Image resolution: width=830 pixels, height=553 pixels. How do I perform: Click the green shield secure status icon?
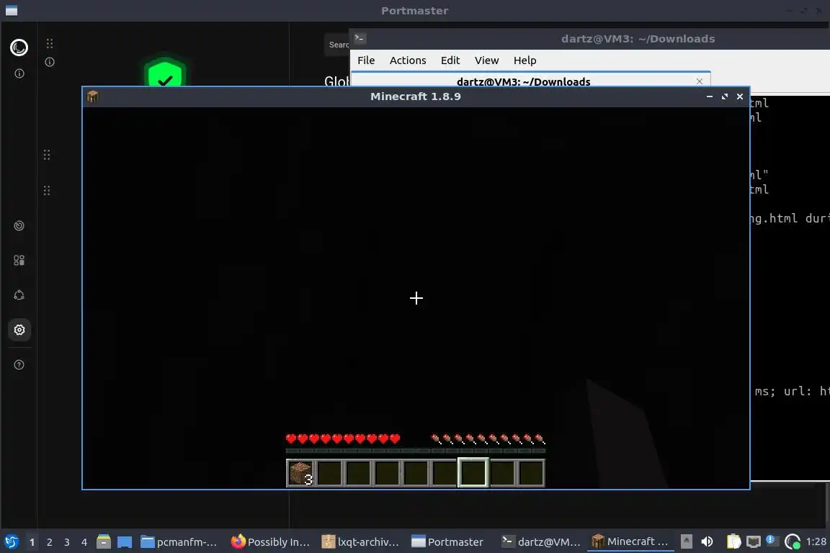(x=165, y=73)
